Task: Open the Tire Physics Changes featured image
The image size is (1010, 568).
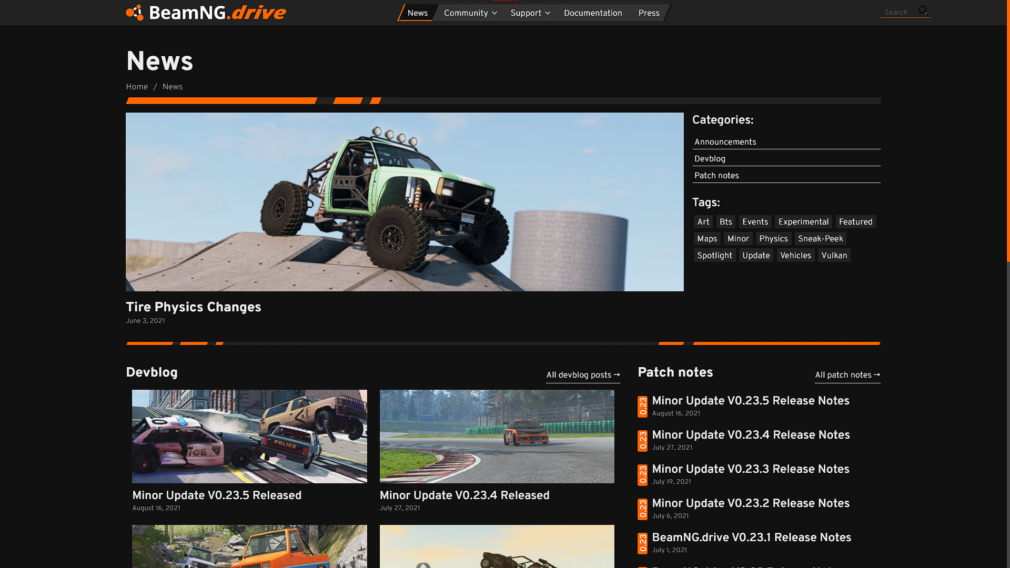Action: [405, 202]
